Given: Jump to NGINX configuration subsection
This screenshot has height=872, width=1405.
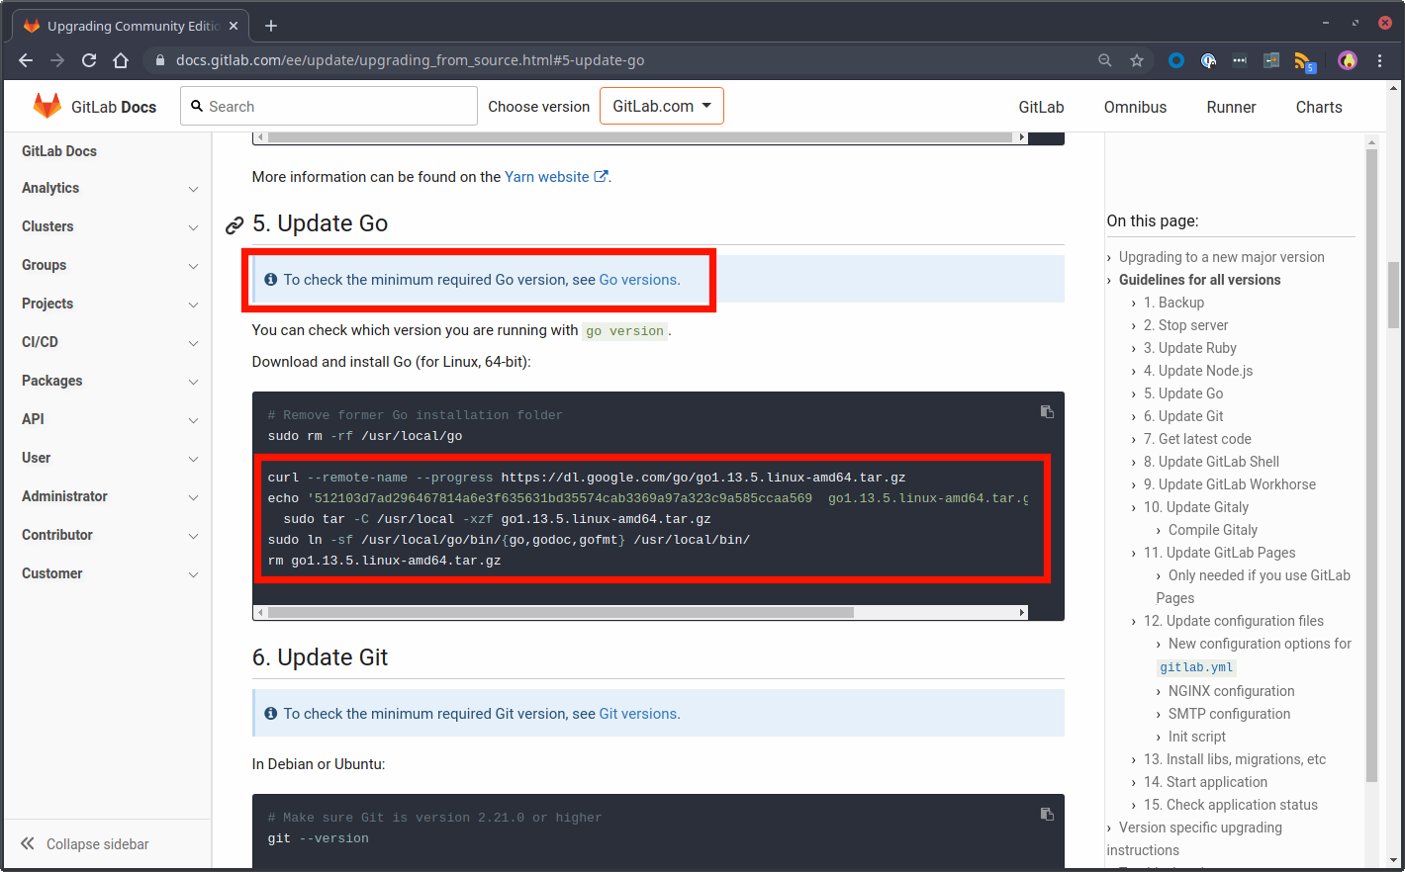Looking at the screenshot, I should point(1231,691).
